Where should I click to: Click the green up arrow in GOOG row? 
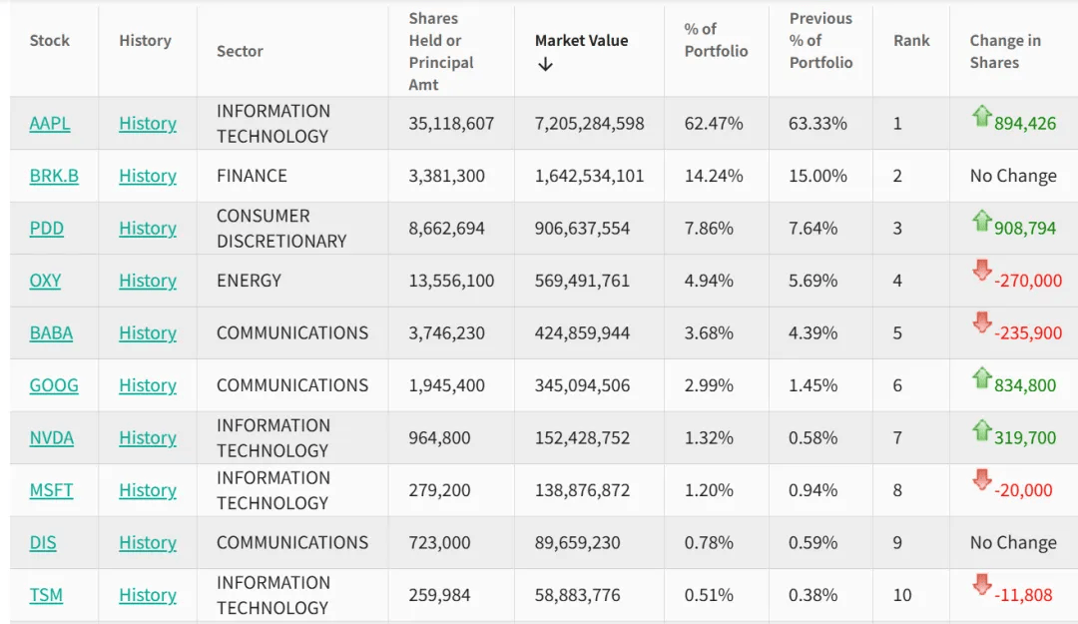click(981, 378)
